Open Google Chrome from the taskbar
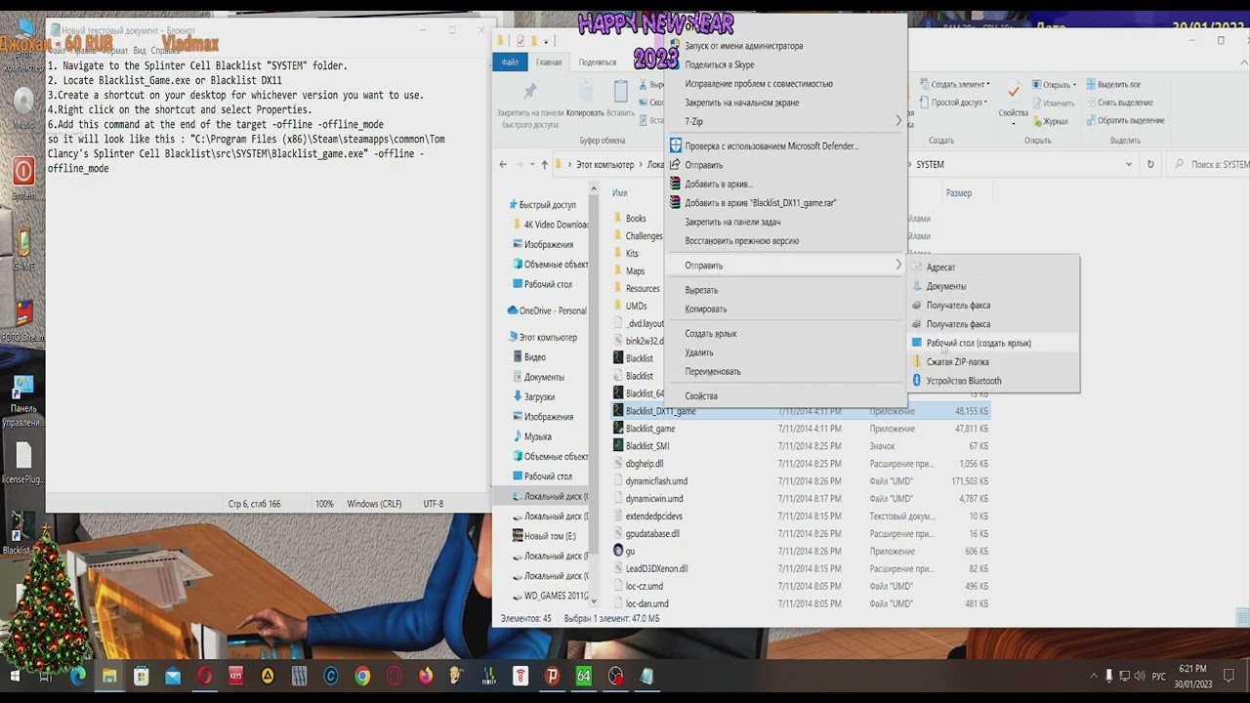Image resolution: width=1250 pixels, height=703 pixels. [x=362, y=676]
